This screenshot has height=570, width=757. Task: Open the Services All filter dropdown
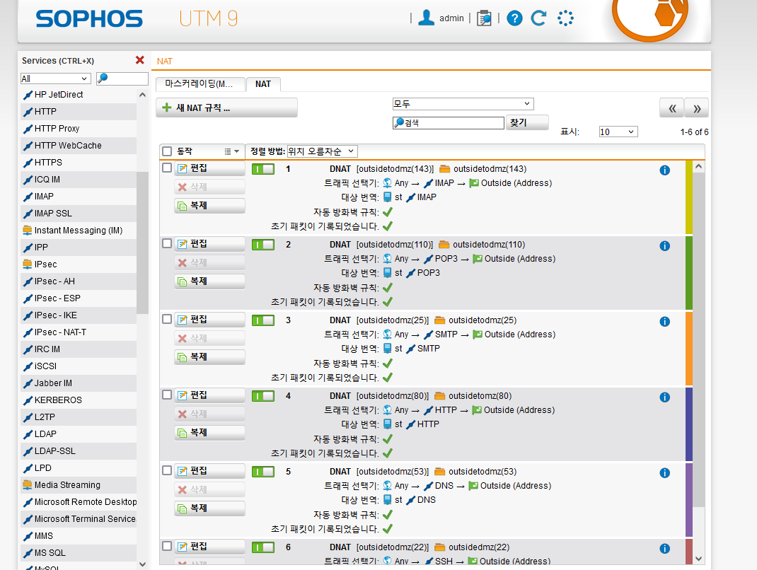(x=55, y=78)
